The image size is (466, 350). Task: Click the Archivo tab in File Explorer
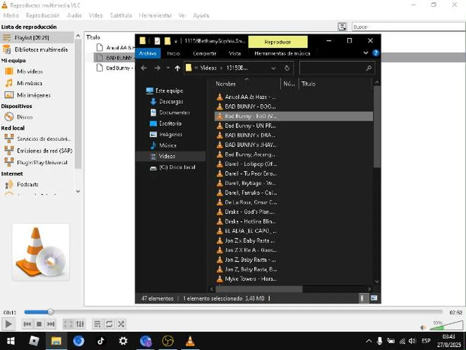[x=148, y=53]
